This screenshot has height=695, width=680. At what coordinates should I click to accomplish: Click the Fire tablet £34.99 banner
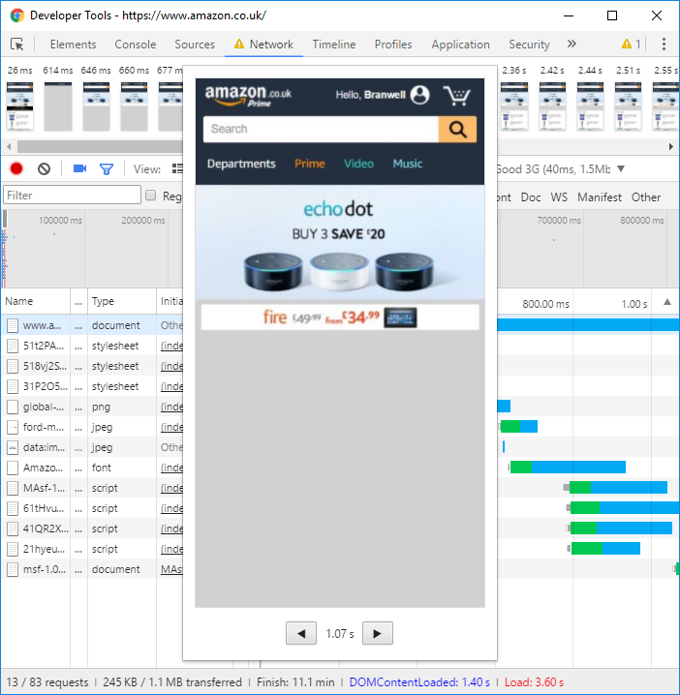click(340, 317)
